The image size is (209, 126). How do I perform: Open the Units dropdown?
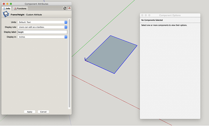point(42,22)
